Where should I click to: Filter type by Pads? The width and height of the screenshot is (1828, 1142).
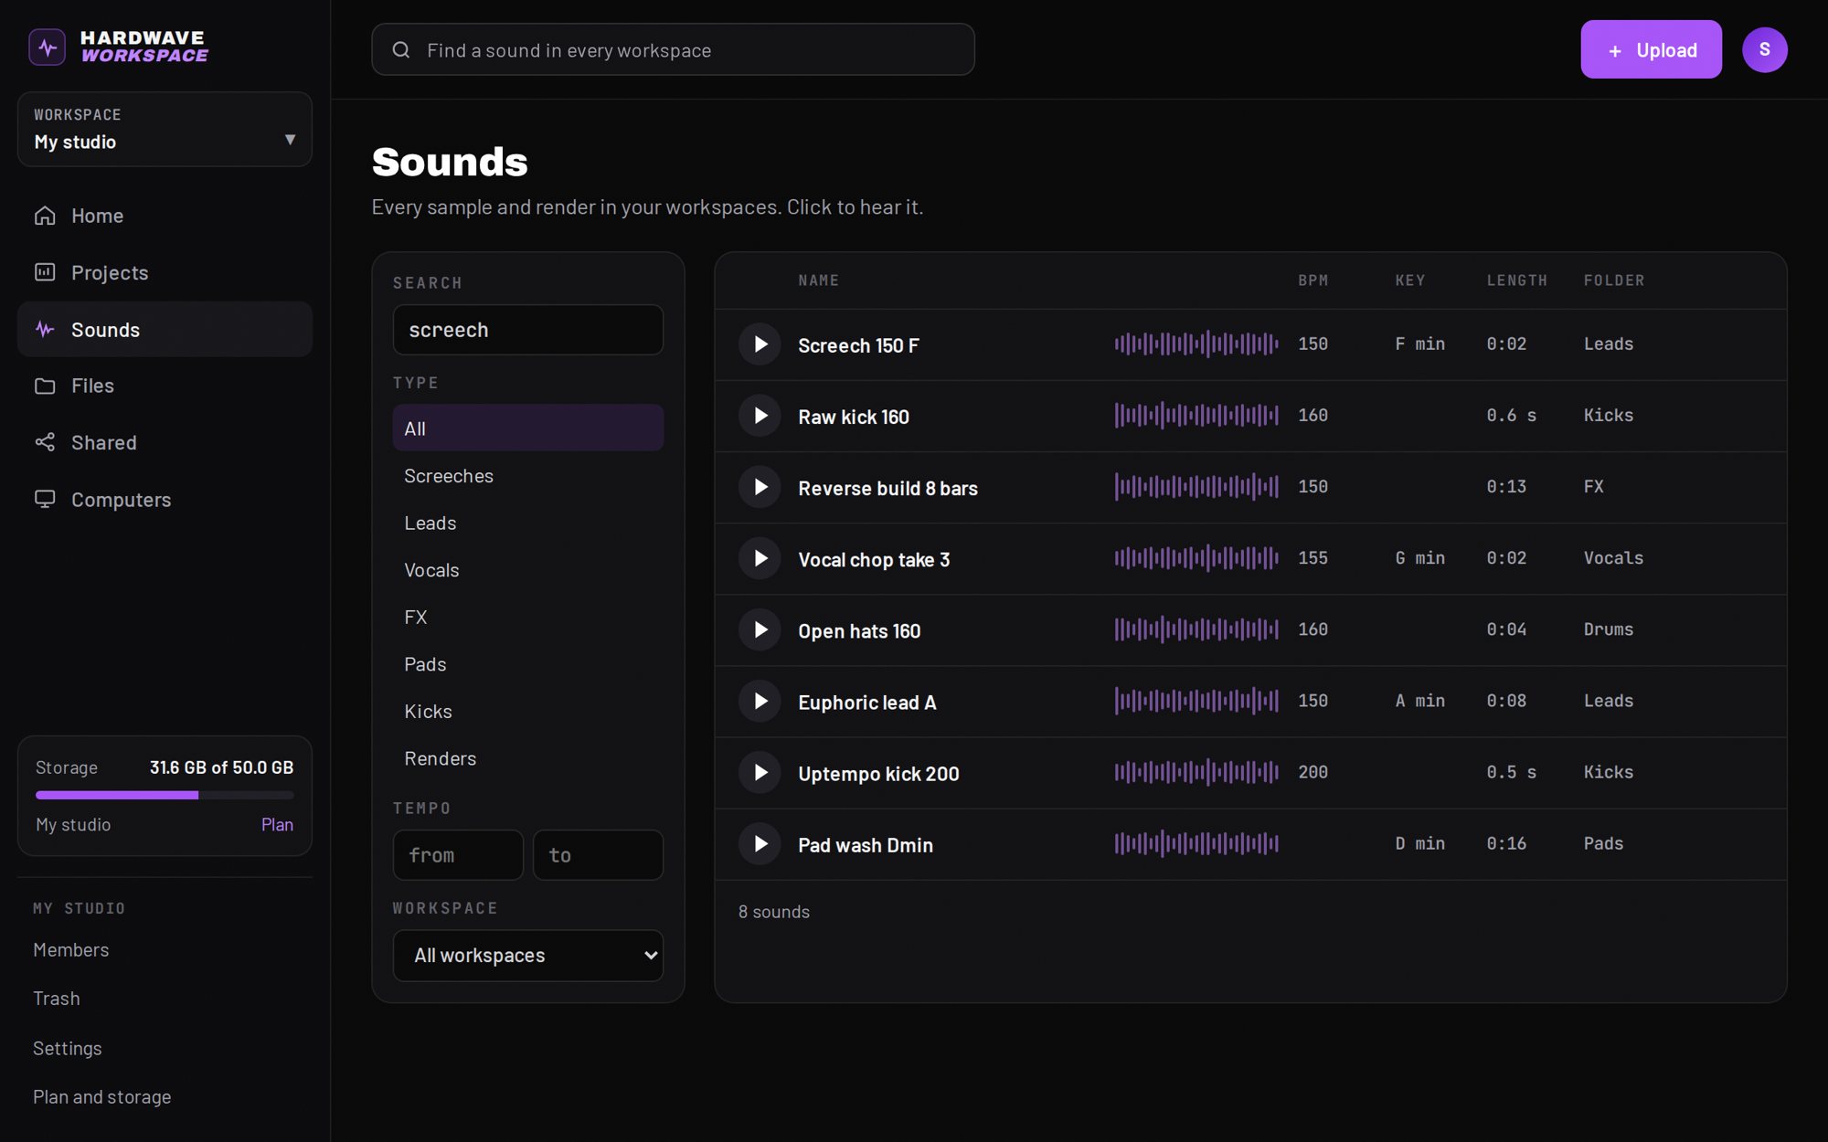528,664
